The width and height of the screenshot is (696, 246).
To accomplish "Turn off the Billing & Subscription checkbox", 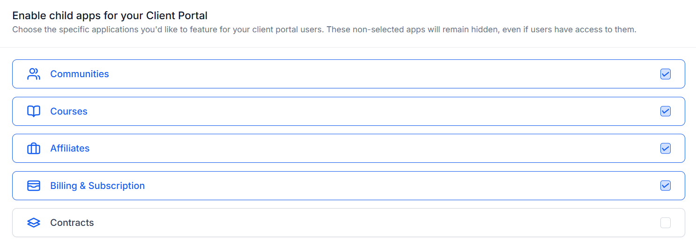I will tap(665, 186).
